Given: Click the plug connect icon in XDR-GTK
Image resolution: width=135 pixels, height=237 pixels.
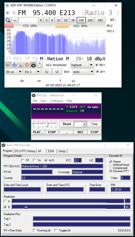Looking at the screenshot, I should [x=8, y=65].
